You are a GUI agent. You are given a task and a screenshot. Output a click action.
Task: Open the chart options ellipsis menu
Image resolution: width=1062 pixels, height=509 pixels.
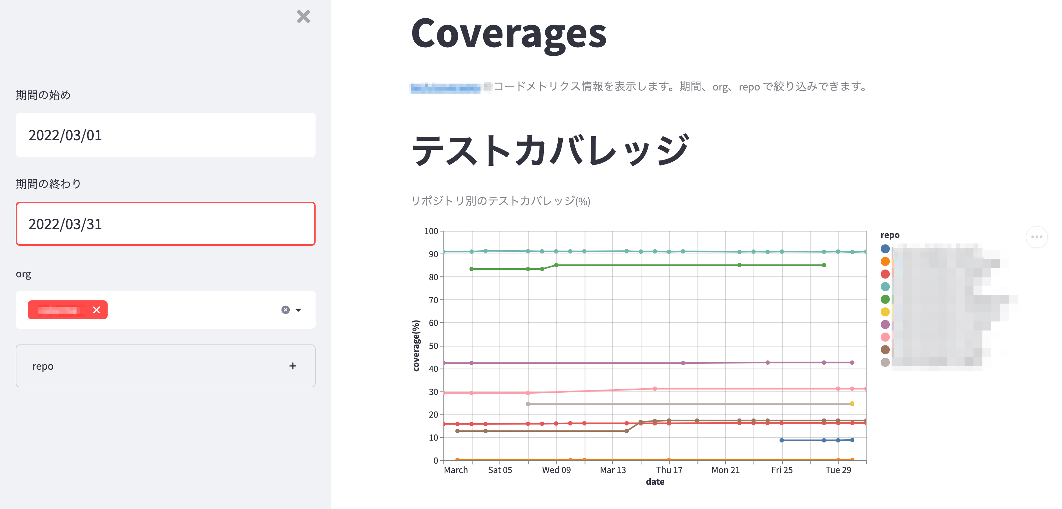click(x=1037, y=236)
